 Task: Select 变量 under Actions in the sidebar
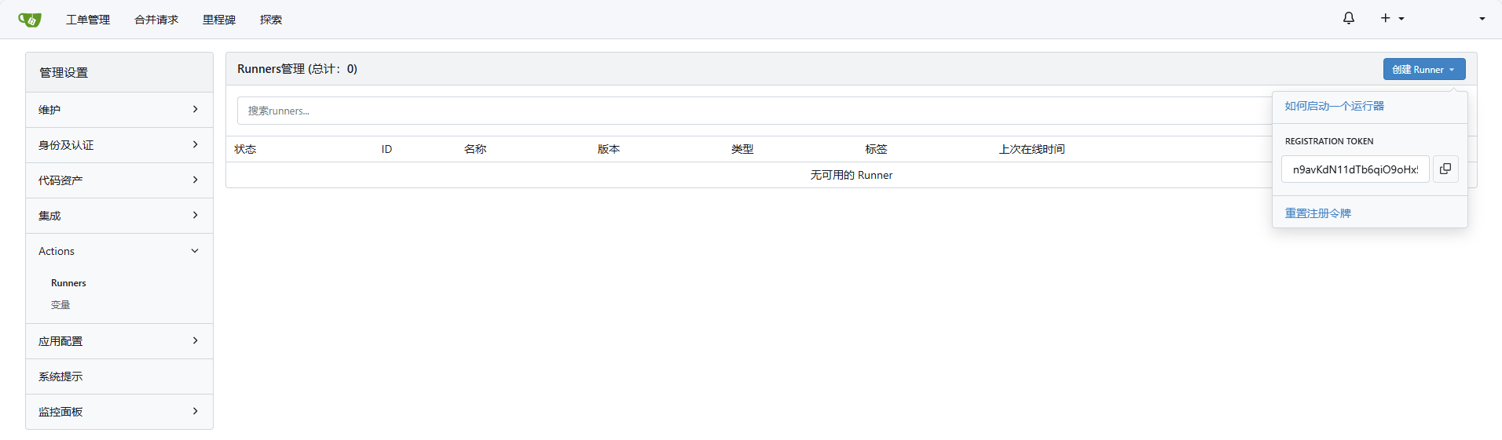pyautogui.click(x=60, y=305)
